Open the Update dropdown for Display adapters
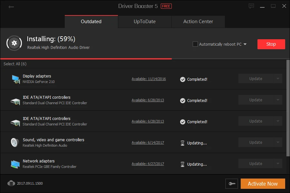The height and width of the screenshot is (193, 290). tap(278, 78)
